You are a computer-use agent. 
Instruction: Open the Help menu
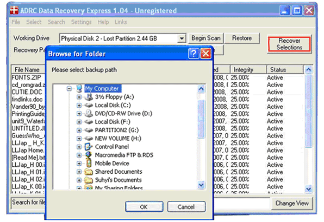point(103,22)
